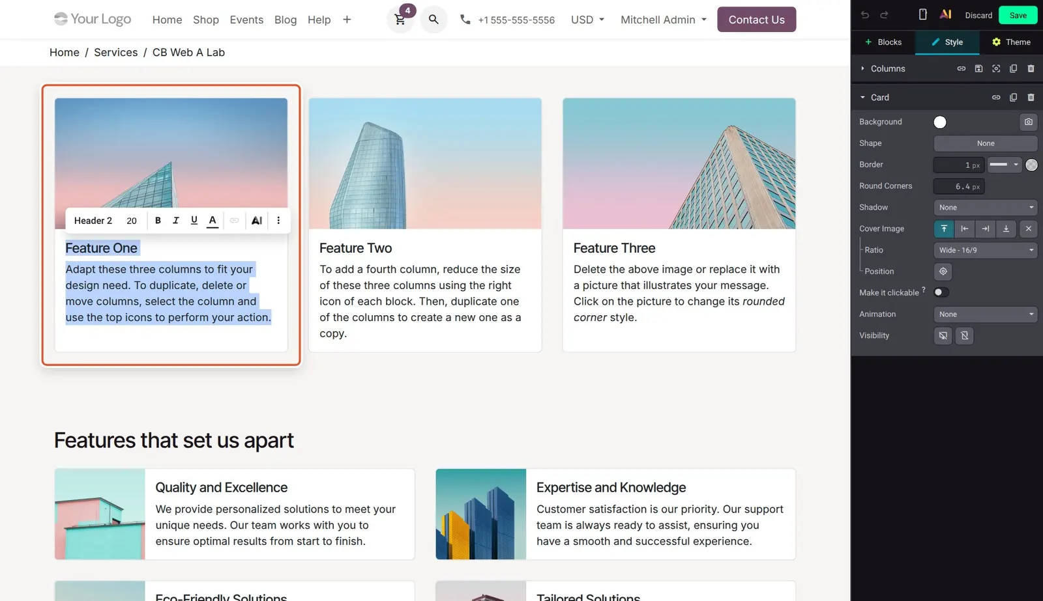
Task: Click the Card link icon
Action: (x=996, y=97)
